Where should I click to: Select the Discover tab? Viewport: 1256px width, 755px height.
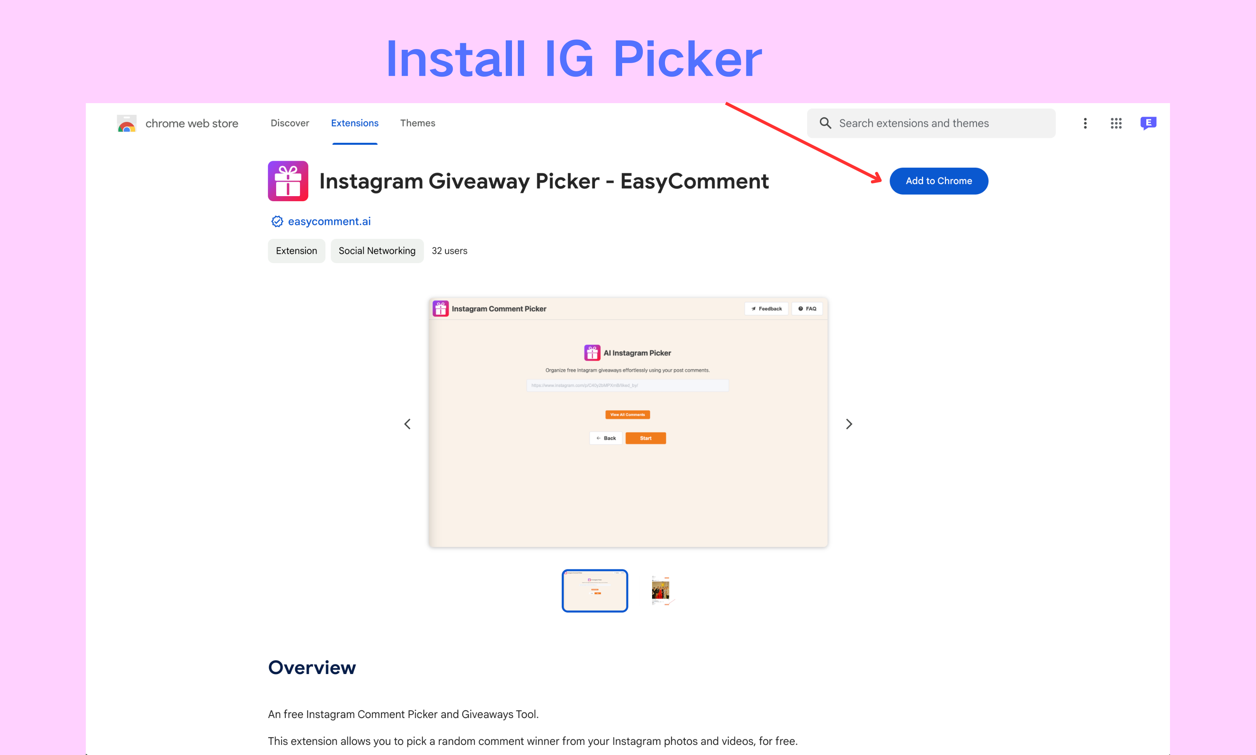pyautogui.click(x=289, y=123)
